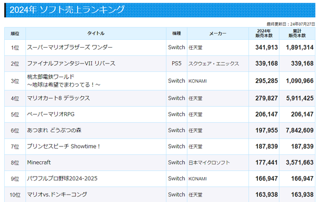
Task: Click the 機種 column header
Action: pos(176,33)
